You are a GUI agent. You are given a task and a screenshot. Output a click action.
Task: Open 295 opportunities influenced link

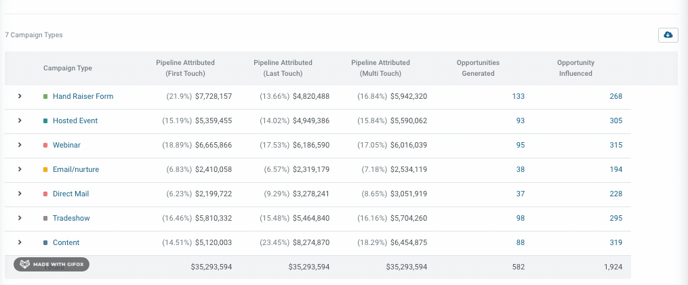[x=616, y=218]
